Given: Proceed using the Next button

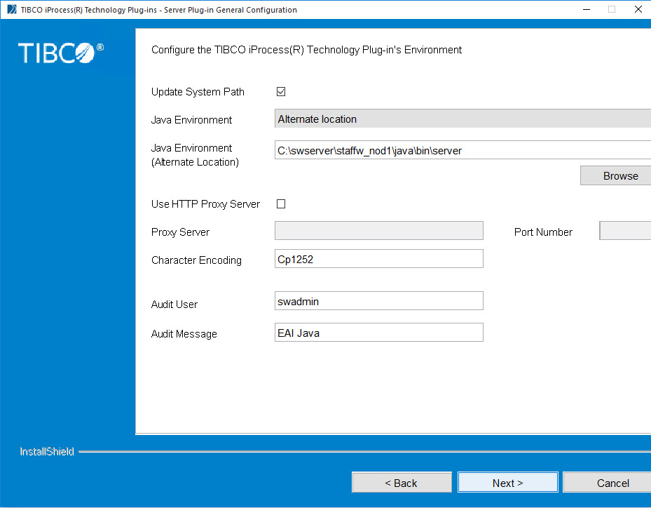Looking at the screenshot, I should point(507,483).
